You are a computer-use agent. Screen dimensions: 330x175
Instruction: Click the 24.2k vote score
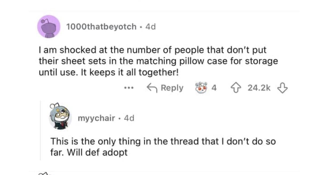tap(259, 88)
